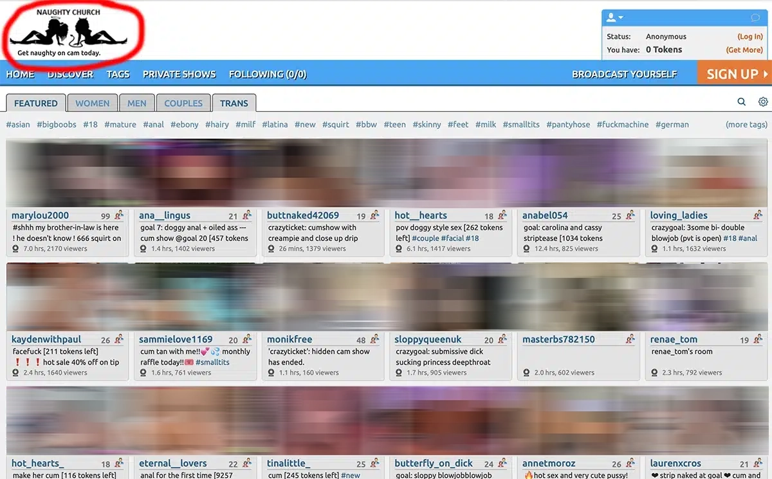The image size is (772, 479).
Task: Click the age badge on monikfree's card
Action: pos(361,339)
